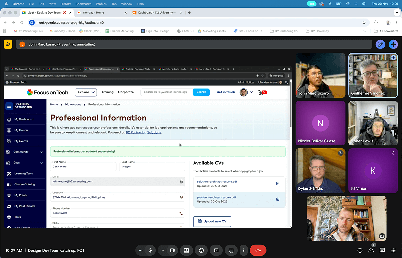Click the Chrome address bar URL

(70, 23)
